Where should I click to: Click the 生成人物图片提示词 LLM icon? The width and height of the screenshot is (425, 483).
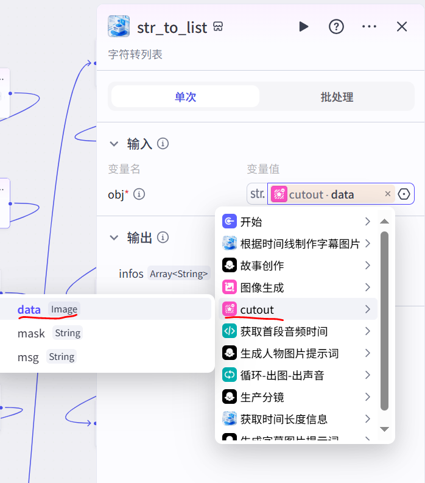(x=230, y=353)
